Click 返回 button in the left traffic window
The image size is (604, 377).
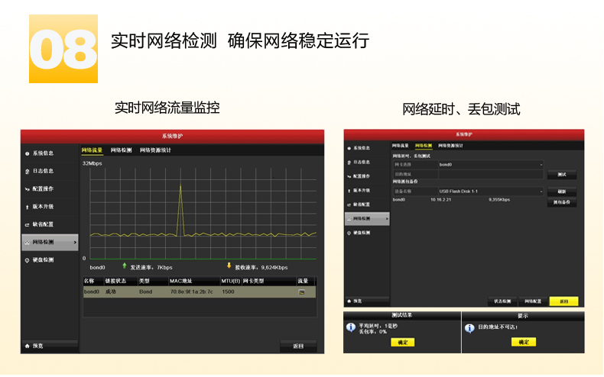(x=298, y=346)
